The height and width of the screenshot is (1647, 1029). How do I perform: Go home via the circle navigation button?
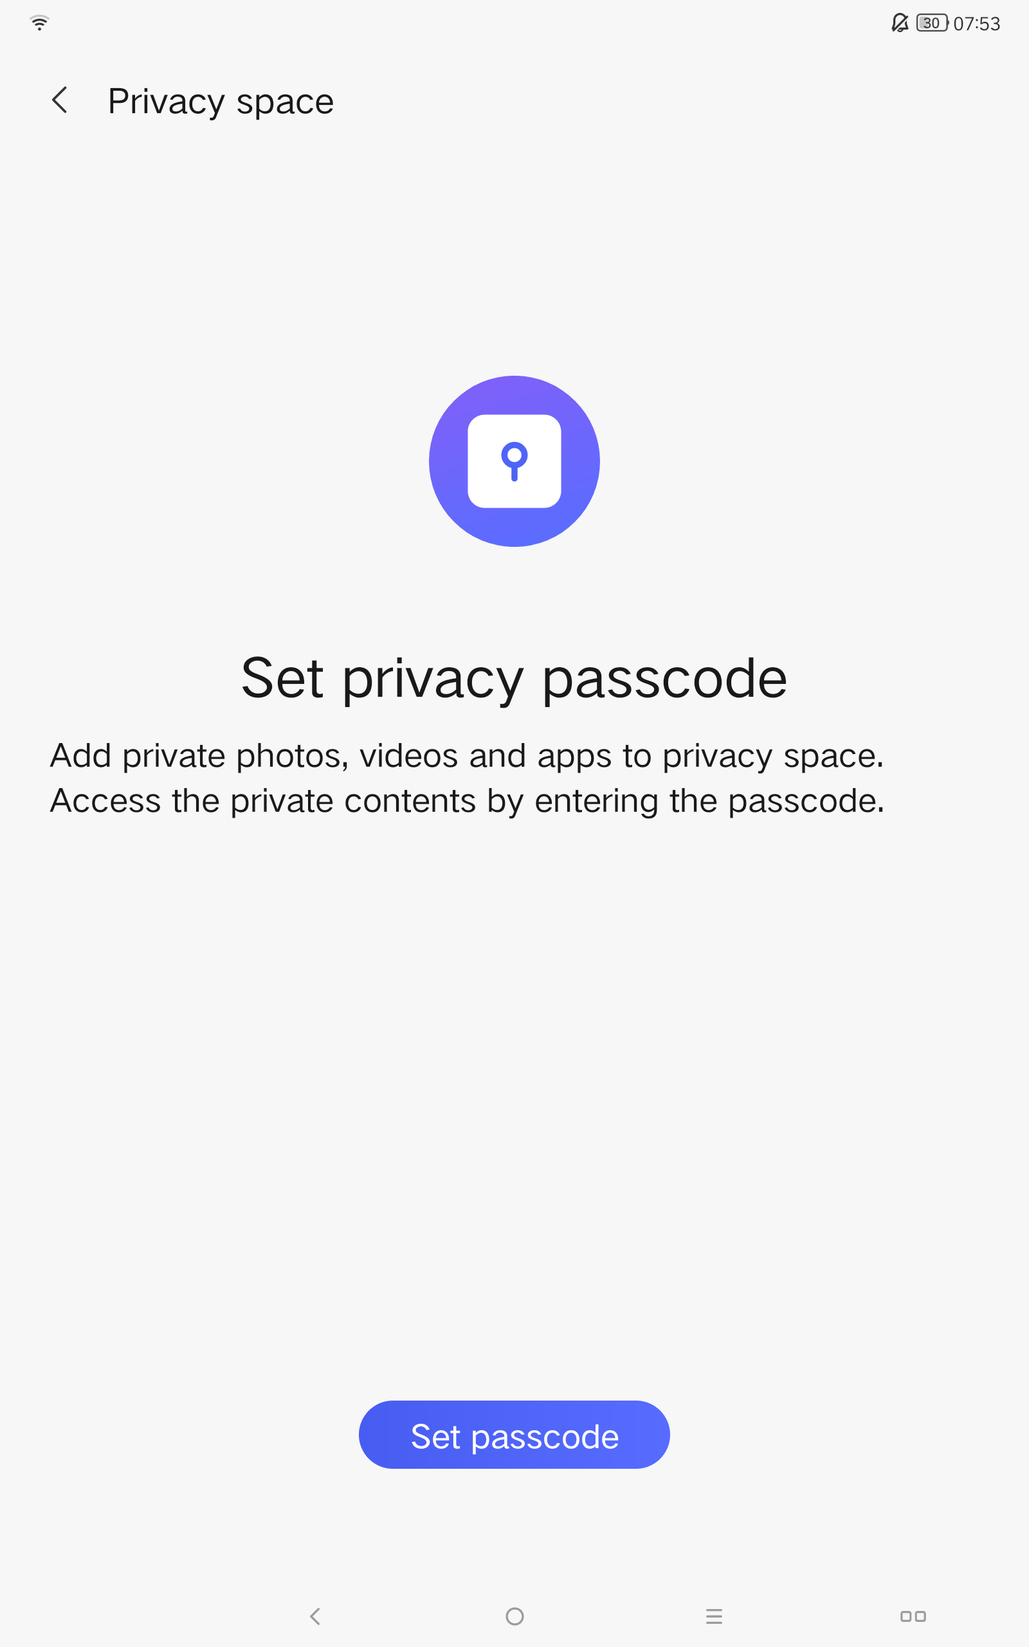coord(515,1616)
